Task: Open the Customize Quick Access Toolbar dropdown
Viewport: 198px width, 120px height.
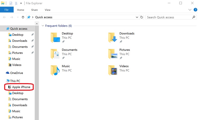Action: [x=21, y=3]
